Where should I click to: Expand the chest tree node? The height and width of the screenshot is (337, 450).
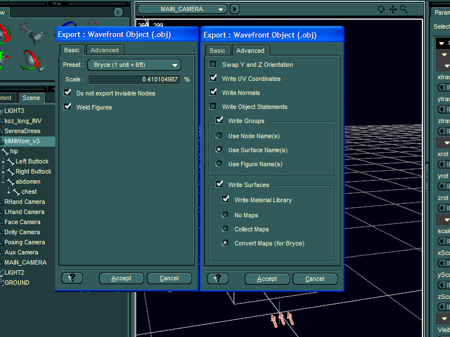pyautogui.click(x=8, y=192)
